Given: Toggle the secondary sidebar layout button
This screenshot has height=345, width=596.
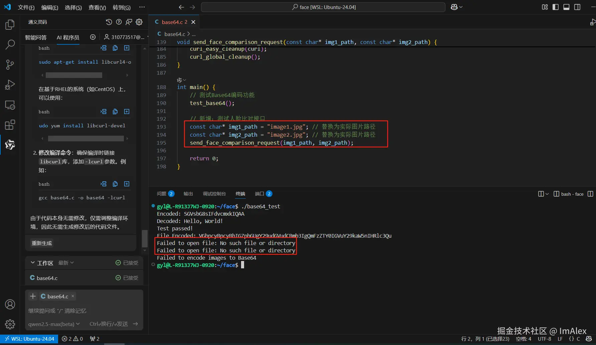Looking at the screenshot, I should (x=577, y=7).
